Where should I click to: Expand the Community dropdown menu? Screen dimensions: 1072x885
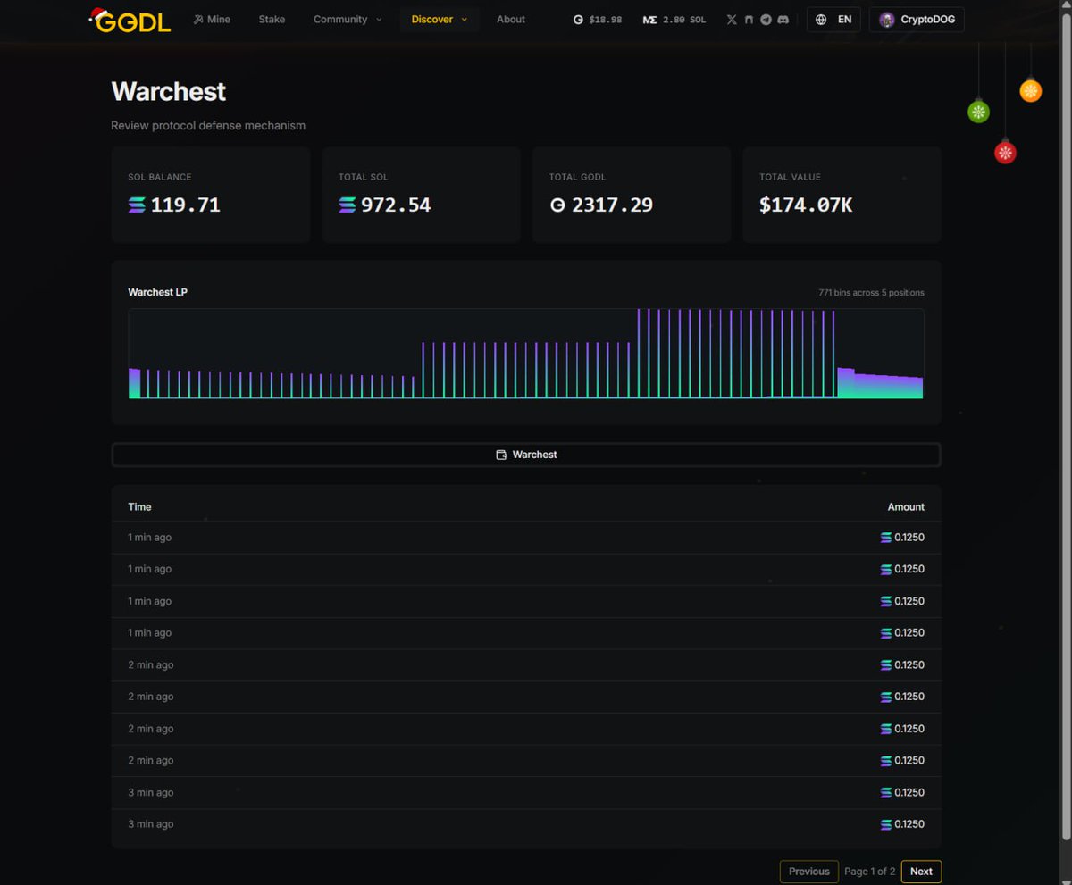(x=348, y=20)
